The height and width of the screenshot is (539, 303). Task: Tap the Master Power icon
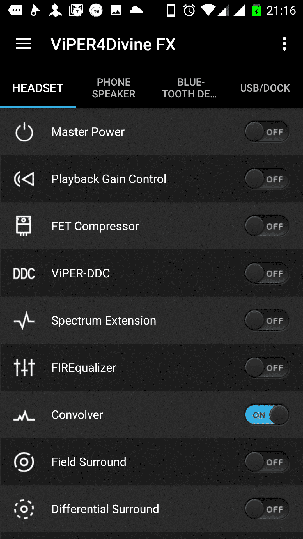point(24,132)
